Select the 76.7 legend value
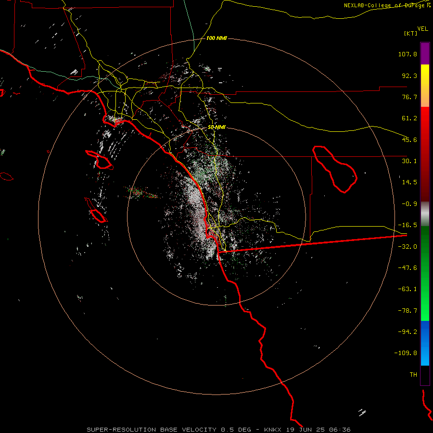This screenshot has width=433, height=433. pyautogui.click(x=409, y=97)
